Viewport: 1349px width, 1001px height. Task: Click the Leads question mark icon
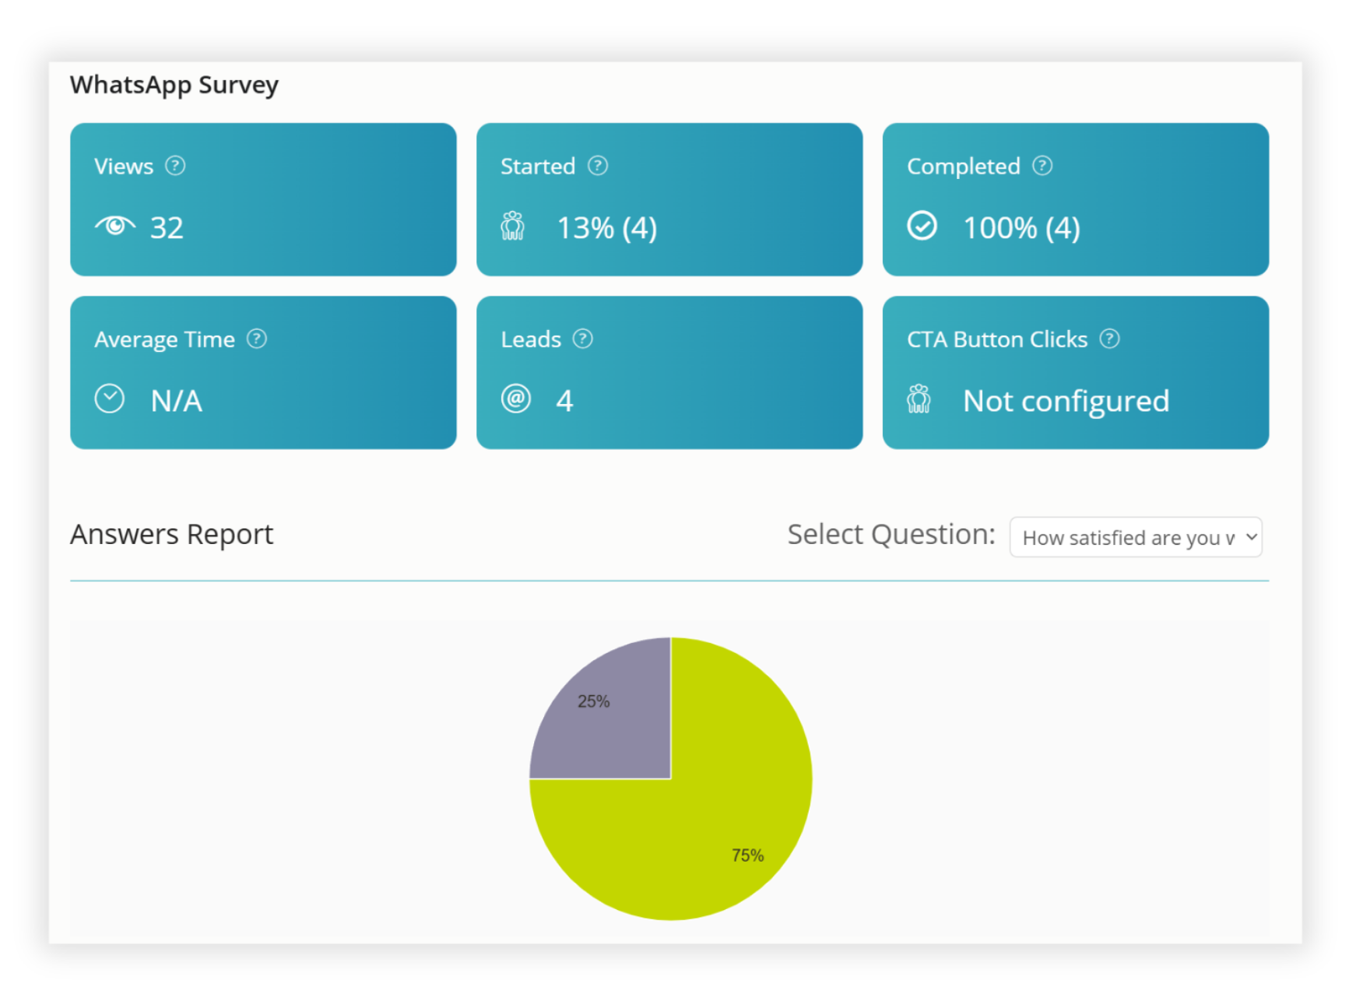pyautogui.click(x=582, y=339)
